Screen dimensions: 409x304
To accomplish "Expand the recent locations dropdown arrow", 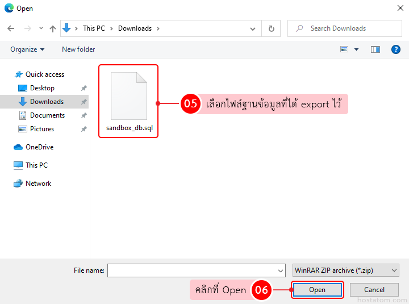I will click(x=41, y=28).
